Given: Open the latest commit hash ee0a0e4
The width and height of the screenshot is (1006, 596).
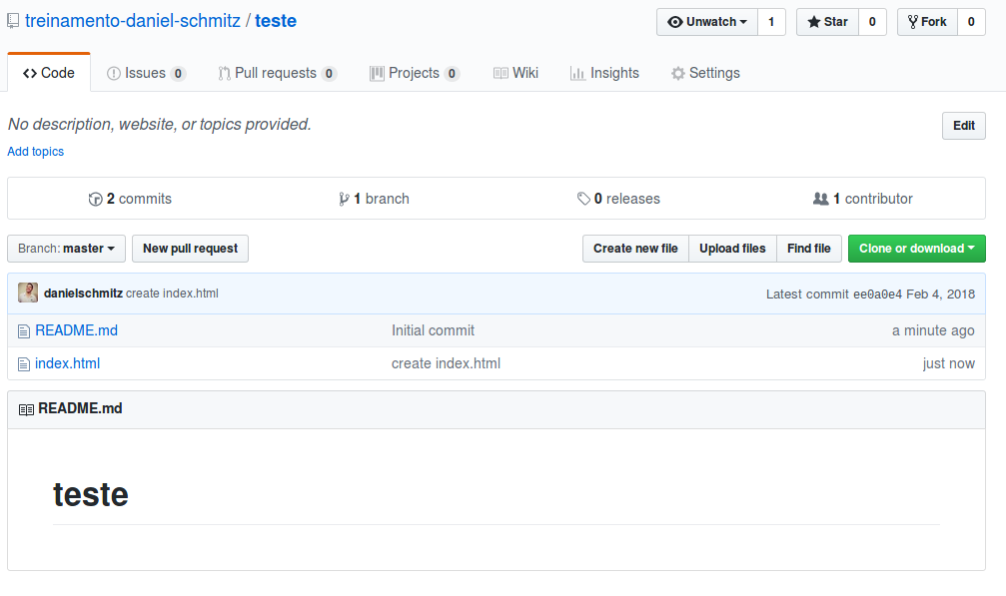Looking at the screenshot, I should point(878,295).
